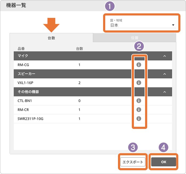The width and height of the screenshot is (186, 174).
Task: Switch to the 位置 tab
Action: tap(134, 38)
